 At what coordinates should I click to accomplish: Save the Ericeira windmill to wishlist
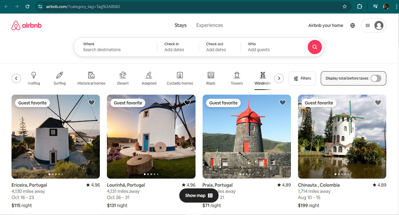(x=91, y=102)
